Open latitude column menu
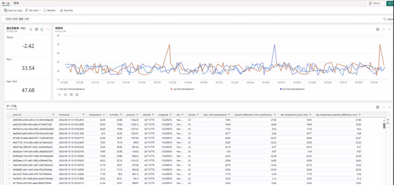The height and width of the screenshot is (185, 394). (x=154, y=115)
